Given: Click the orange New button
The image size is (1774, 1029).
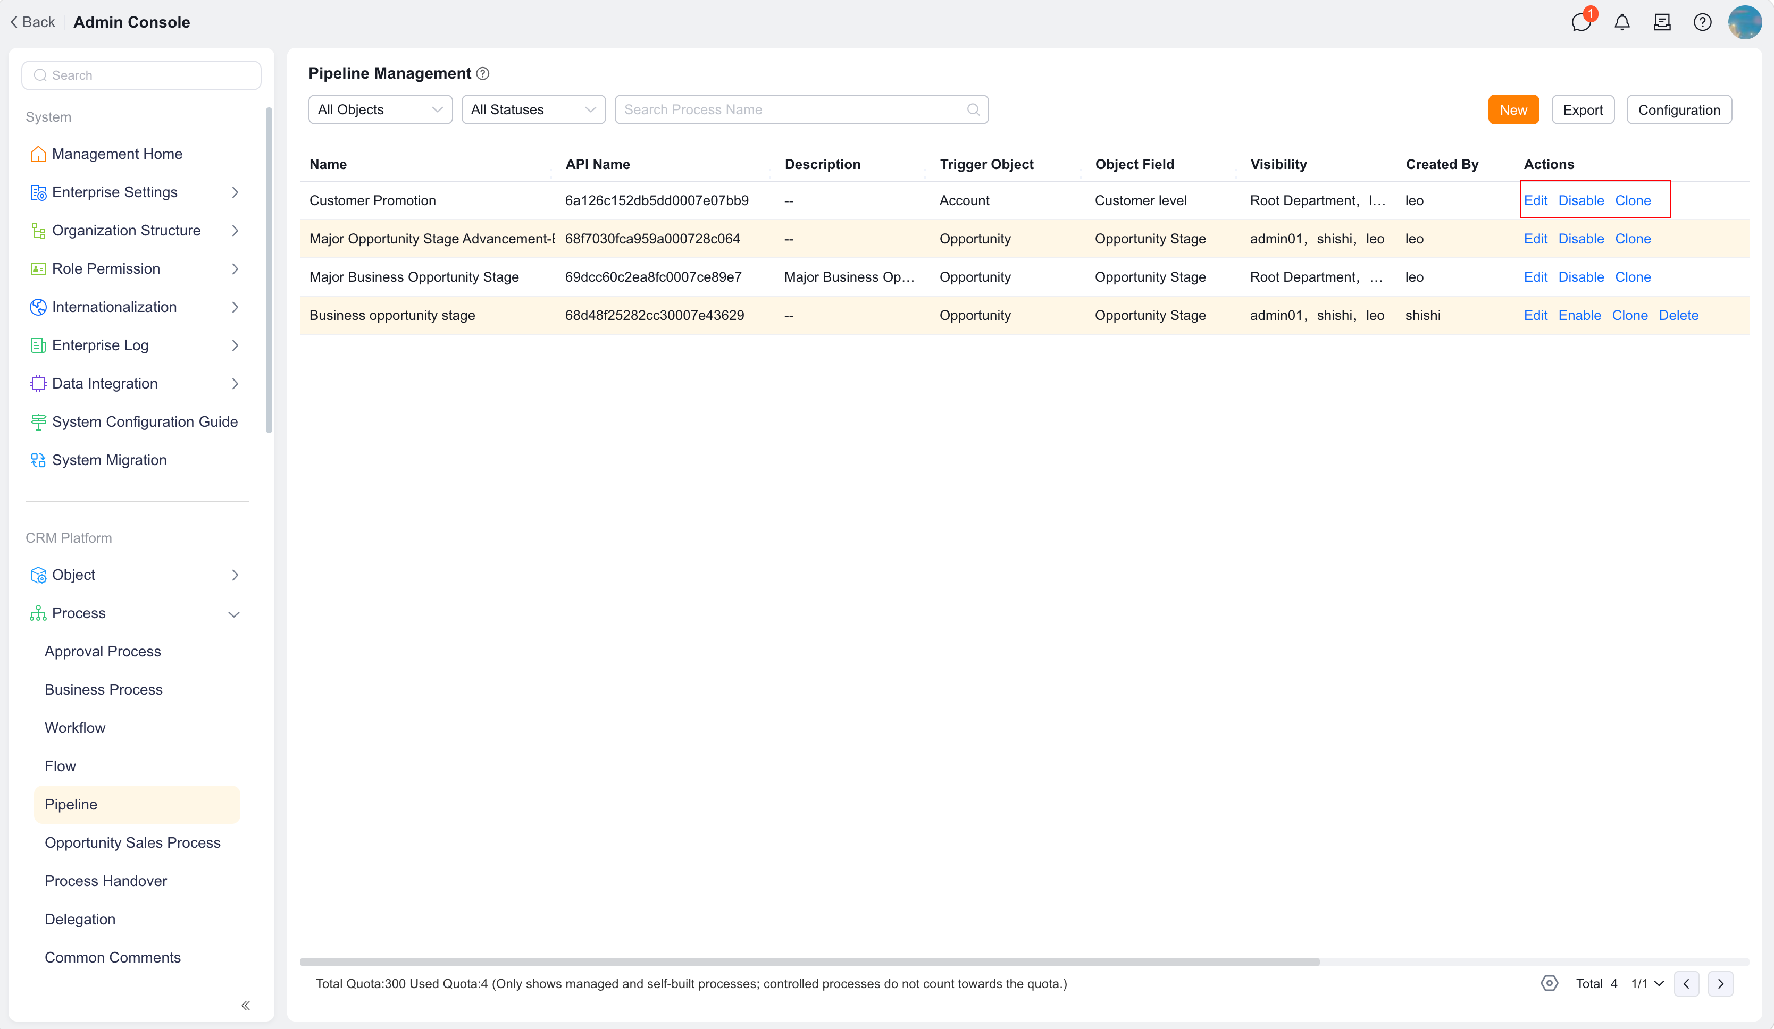Looking at the screenshot, I should tap(1513, 110).
